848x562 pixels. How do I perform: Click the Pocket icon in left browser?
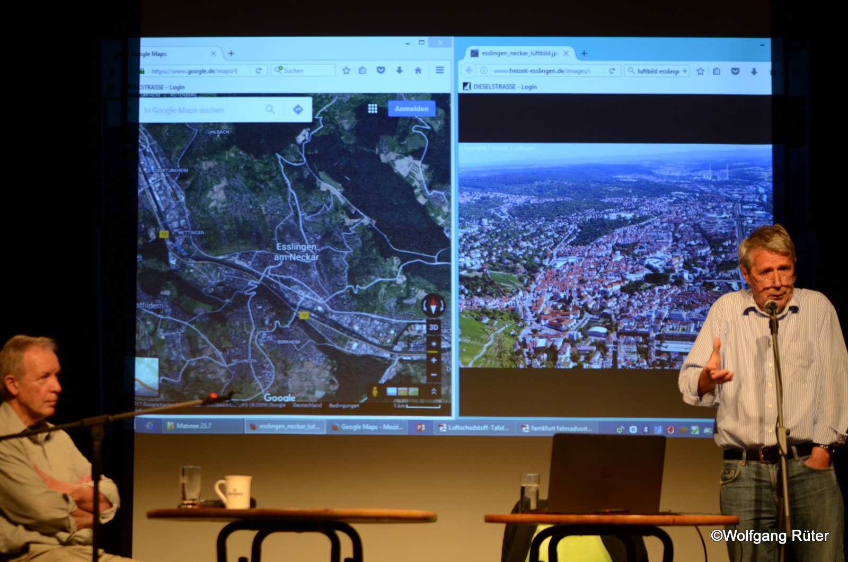point(381,70)
